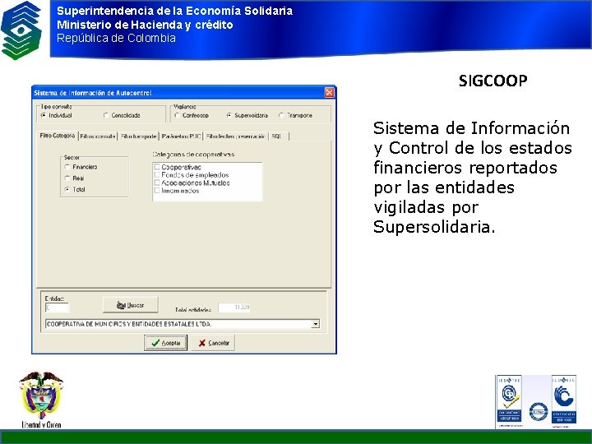Viewport: 592px width, 444px height.
Task: Click the Aceptar button
Action: 166,343
